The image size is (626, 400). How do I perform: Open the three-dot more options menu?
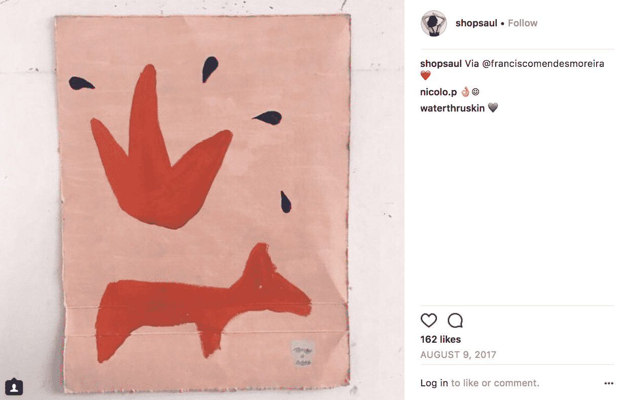(x=608, y=384)
